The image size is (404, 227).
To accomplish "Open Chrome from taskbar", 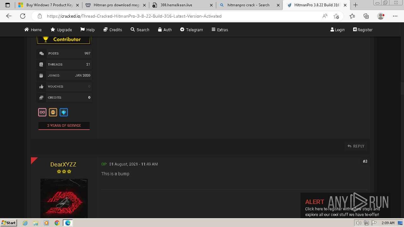I will (57, 223).
